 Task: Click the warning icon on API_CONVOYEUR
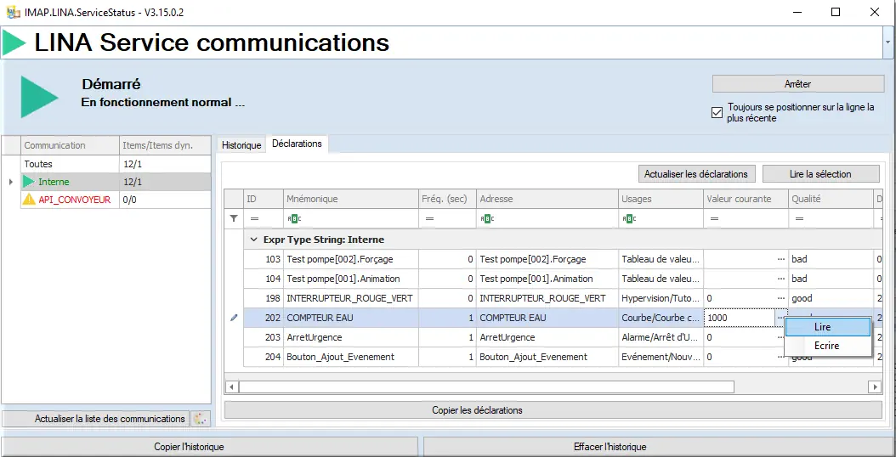29,200
